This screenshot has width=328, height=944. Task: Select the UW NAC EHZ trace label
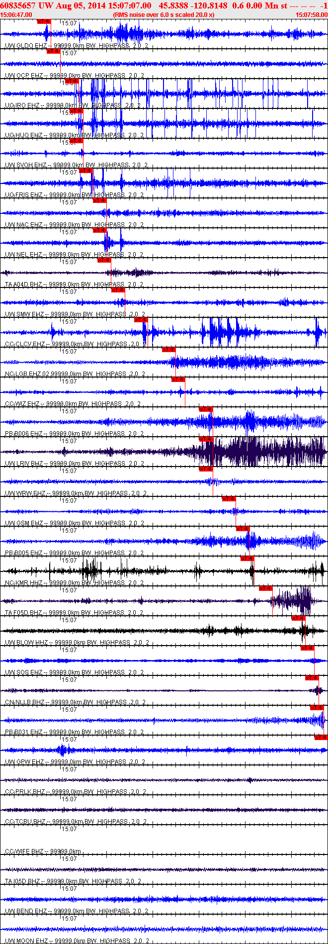pyautogui.click(x=74, y=225)
